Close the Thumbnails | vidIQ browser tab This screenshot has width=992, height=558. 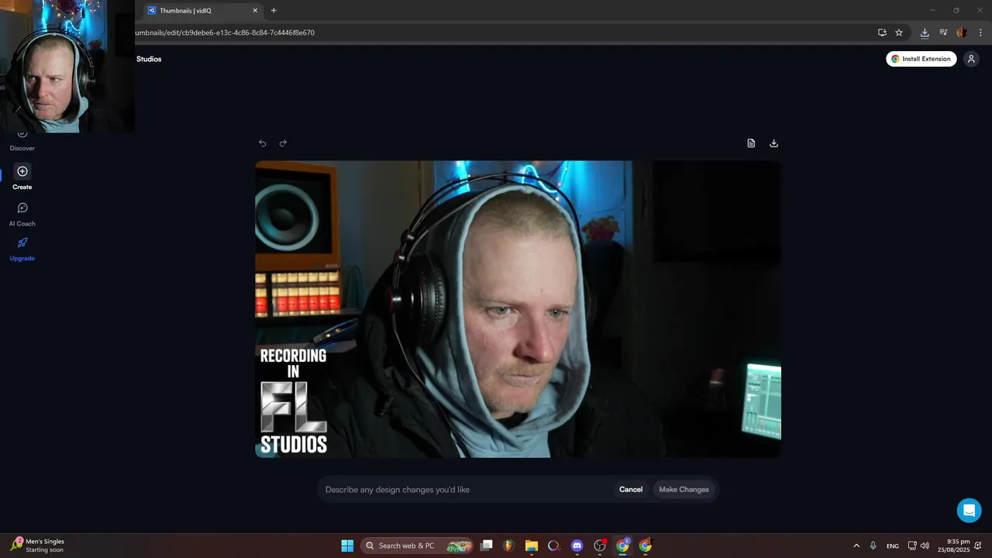coord(255,11)
